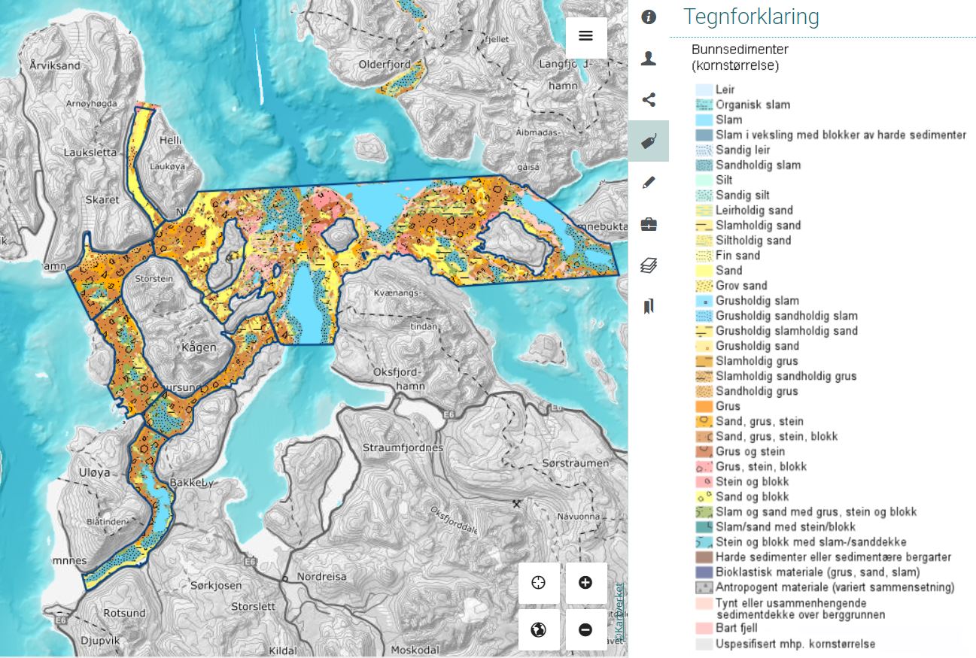
Task: Click the Sand color swatch in the legend
Action: pos(704,271)
